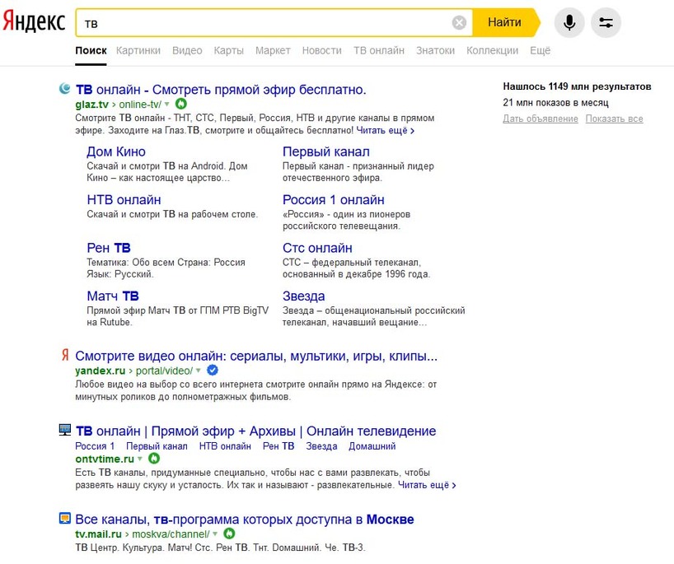Click green badge next to ontvtime.ru
This screenshot has height=564, width=674.
pos(154,459)
